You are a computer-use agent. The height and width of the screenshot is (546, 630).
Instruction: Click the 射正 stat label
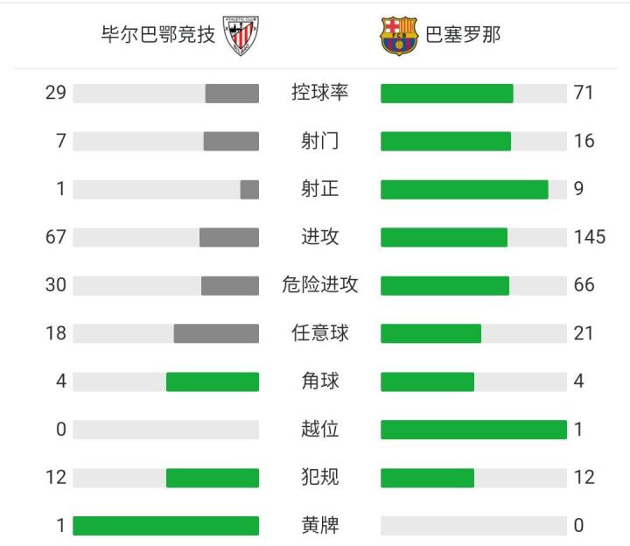[x=319, y=189]
